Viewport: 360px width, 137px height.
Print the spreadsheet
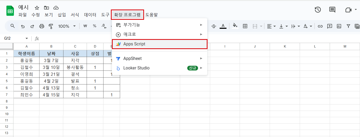(42, 26)
